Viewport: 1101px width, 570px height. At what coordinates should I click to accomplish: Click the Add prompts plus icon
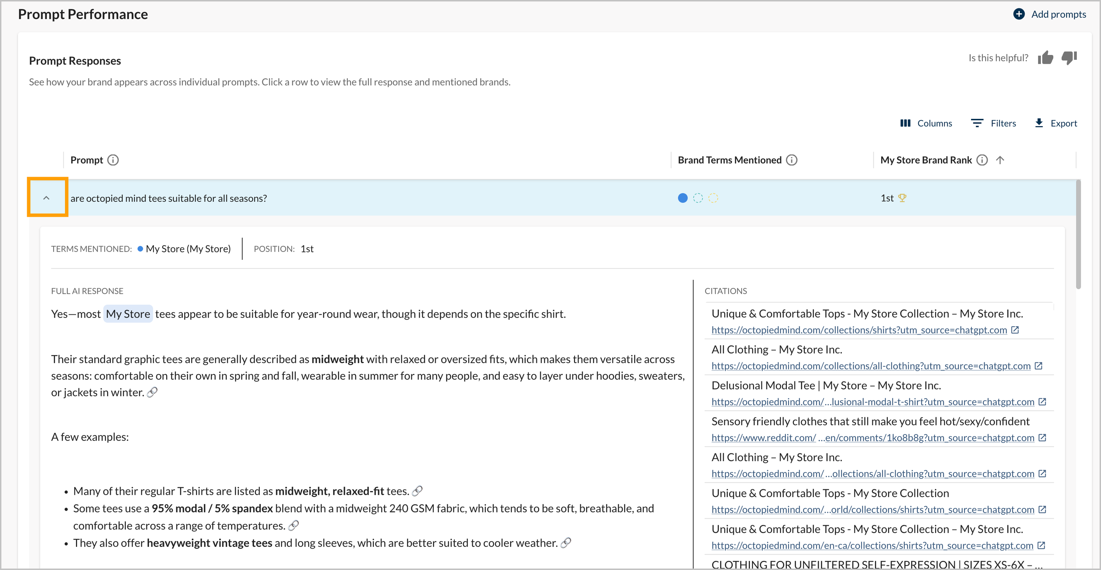pos(1018,14)
